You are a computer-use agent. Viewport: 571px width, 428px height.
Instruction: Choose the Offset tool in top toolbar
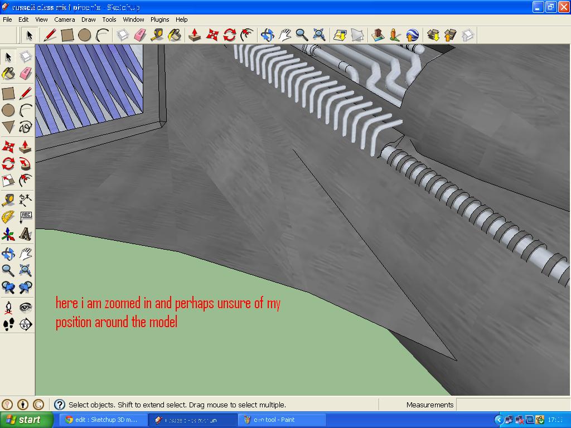(x=247, y=35)
